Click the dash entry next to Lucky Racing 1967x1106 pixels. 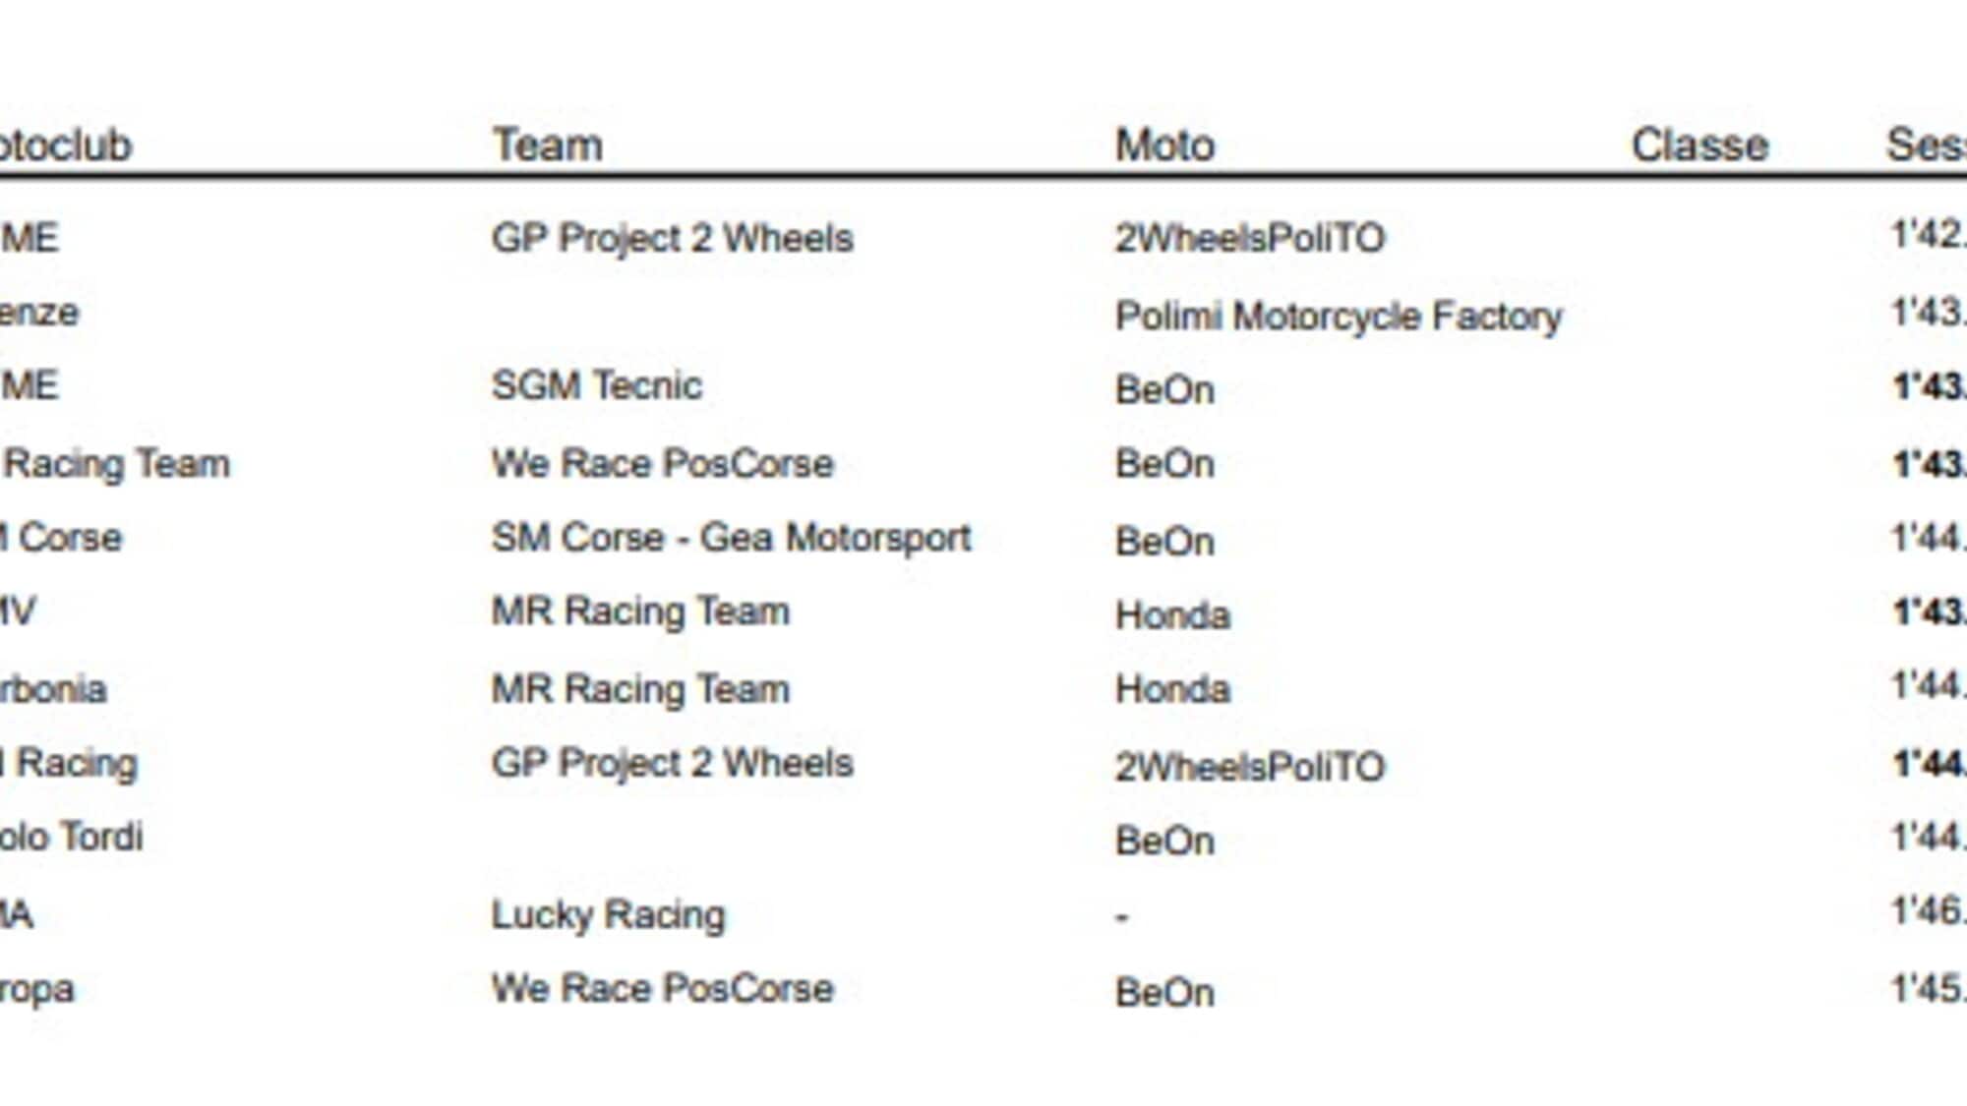coord(1122,918)
